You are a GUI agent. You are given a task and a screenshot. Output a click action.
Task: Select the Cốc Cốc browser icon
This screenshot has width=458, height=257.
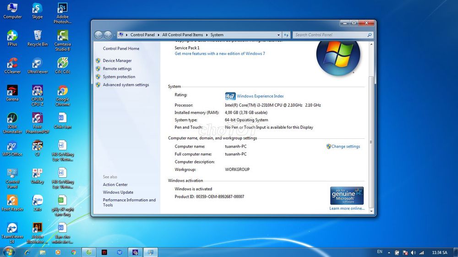click(x=62, y=66)
